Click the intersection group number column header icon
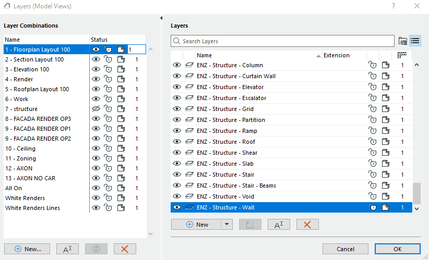This screenshot has height=260, width=429. pyautogui.click(x=402, y=55)
